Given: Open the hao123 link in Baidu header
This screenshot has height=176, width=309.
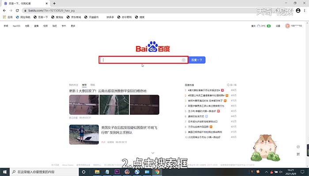Looking at the screenshot, I should coord(17,26).
